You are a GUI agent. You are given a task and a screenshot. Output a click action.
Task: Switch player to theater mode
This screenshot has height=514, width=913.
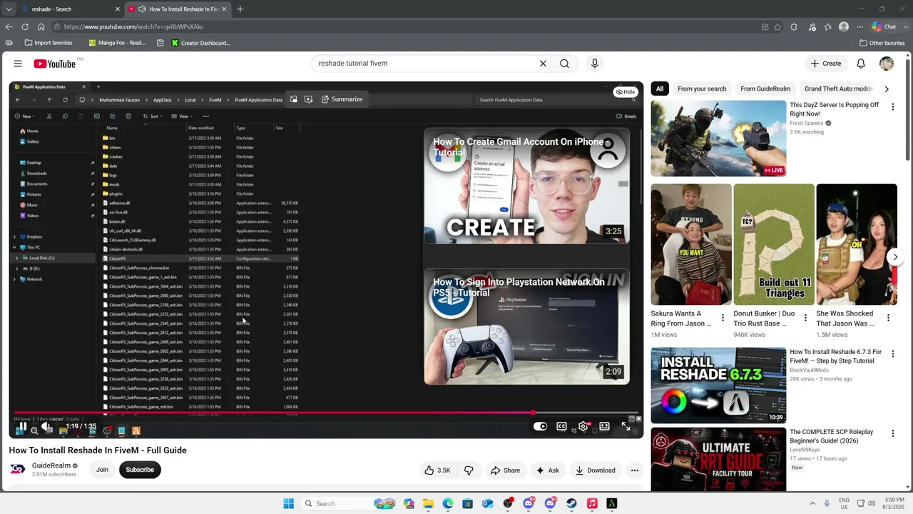[604, 426]
